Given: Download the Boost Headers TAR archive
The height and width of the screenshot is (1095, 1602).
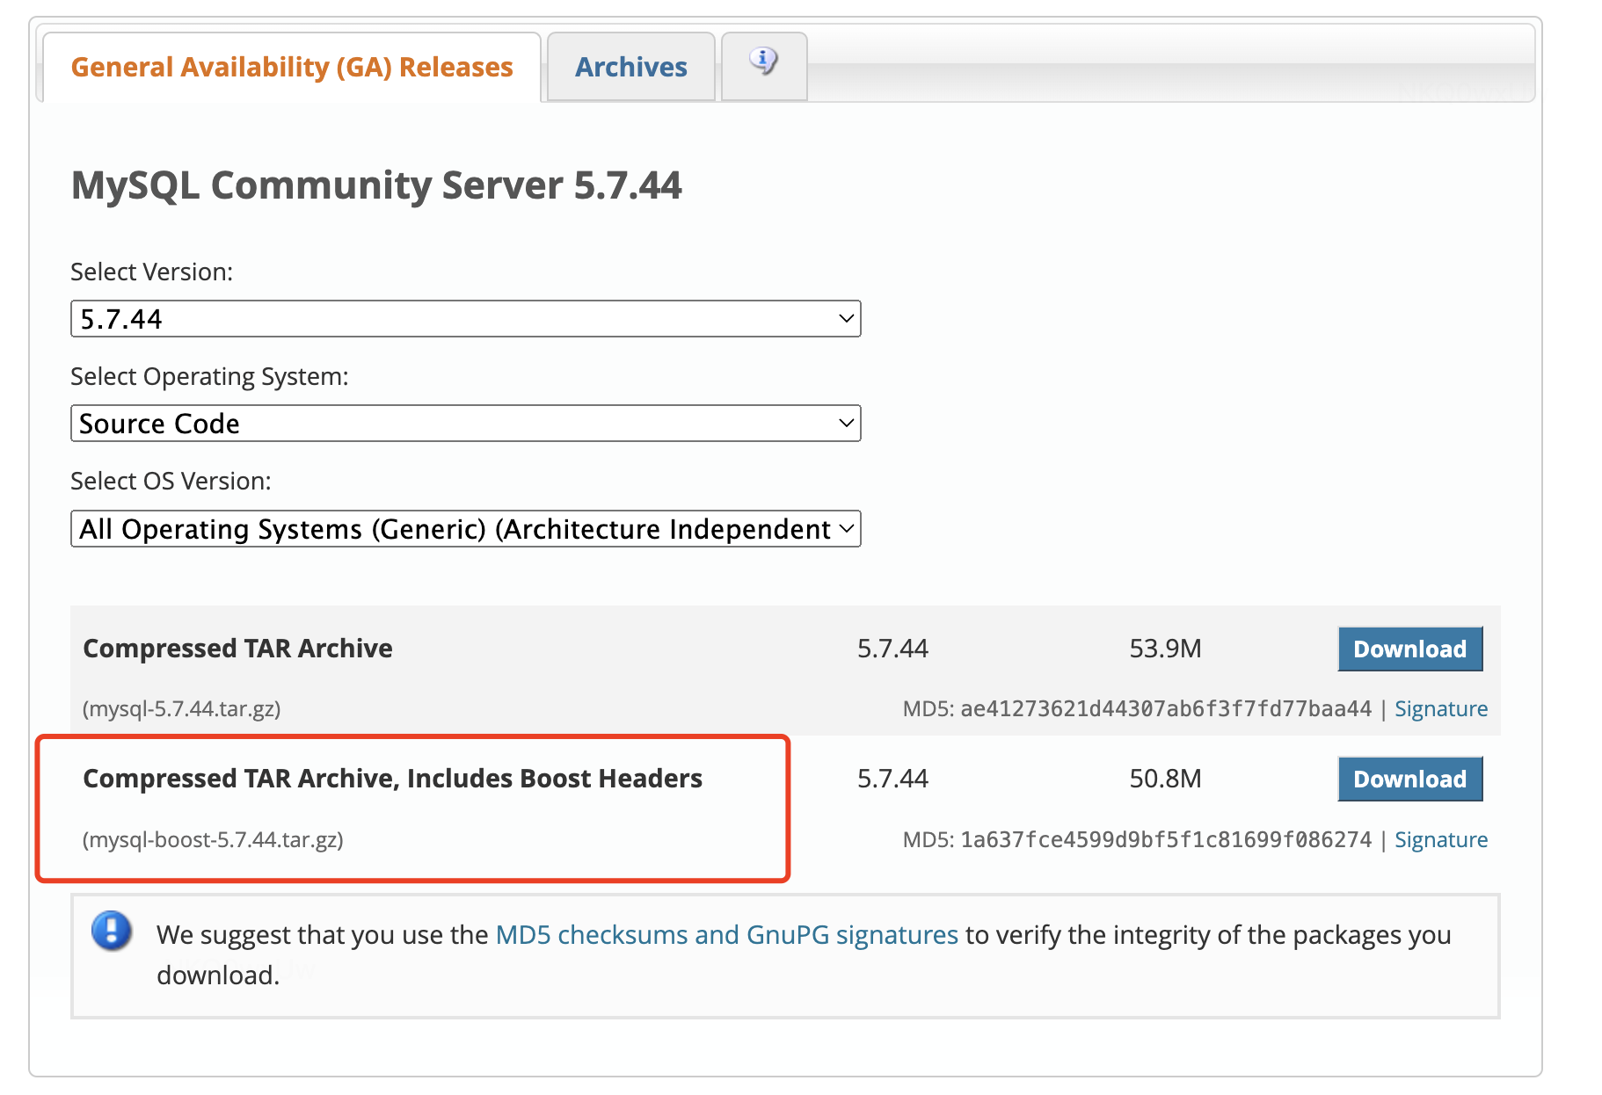Looking at the screenshot, I should pos(1409,779).
